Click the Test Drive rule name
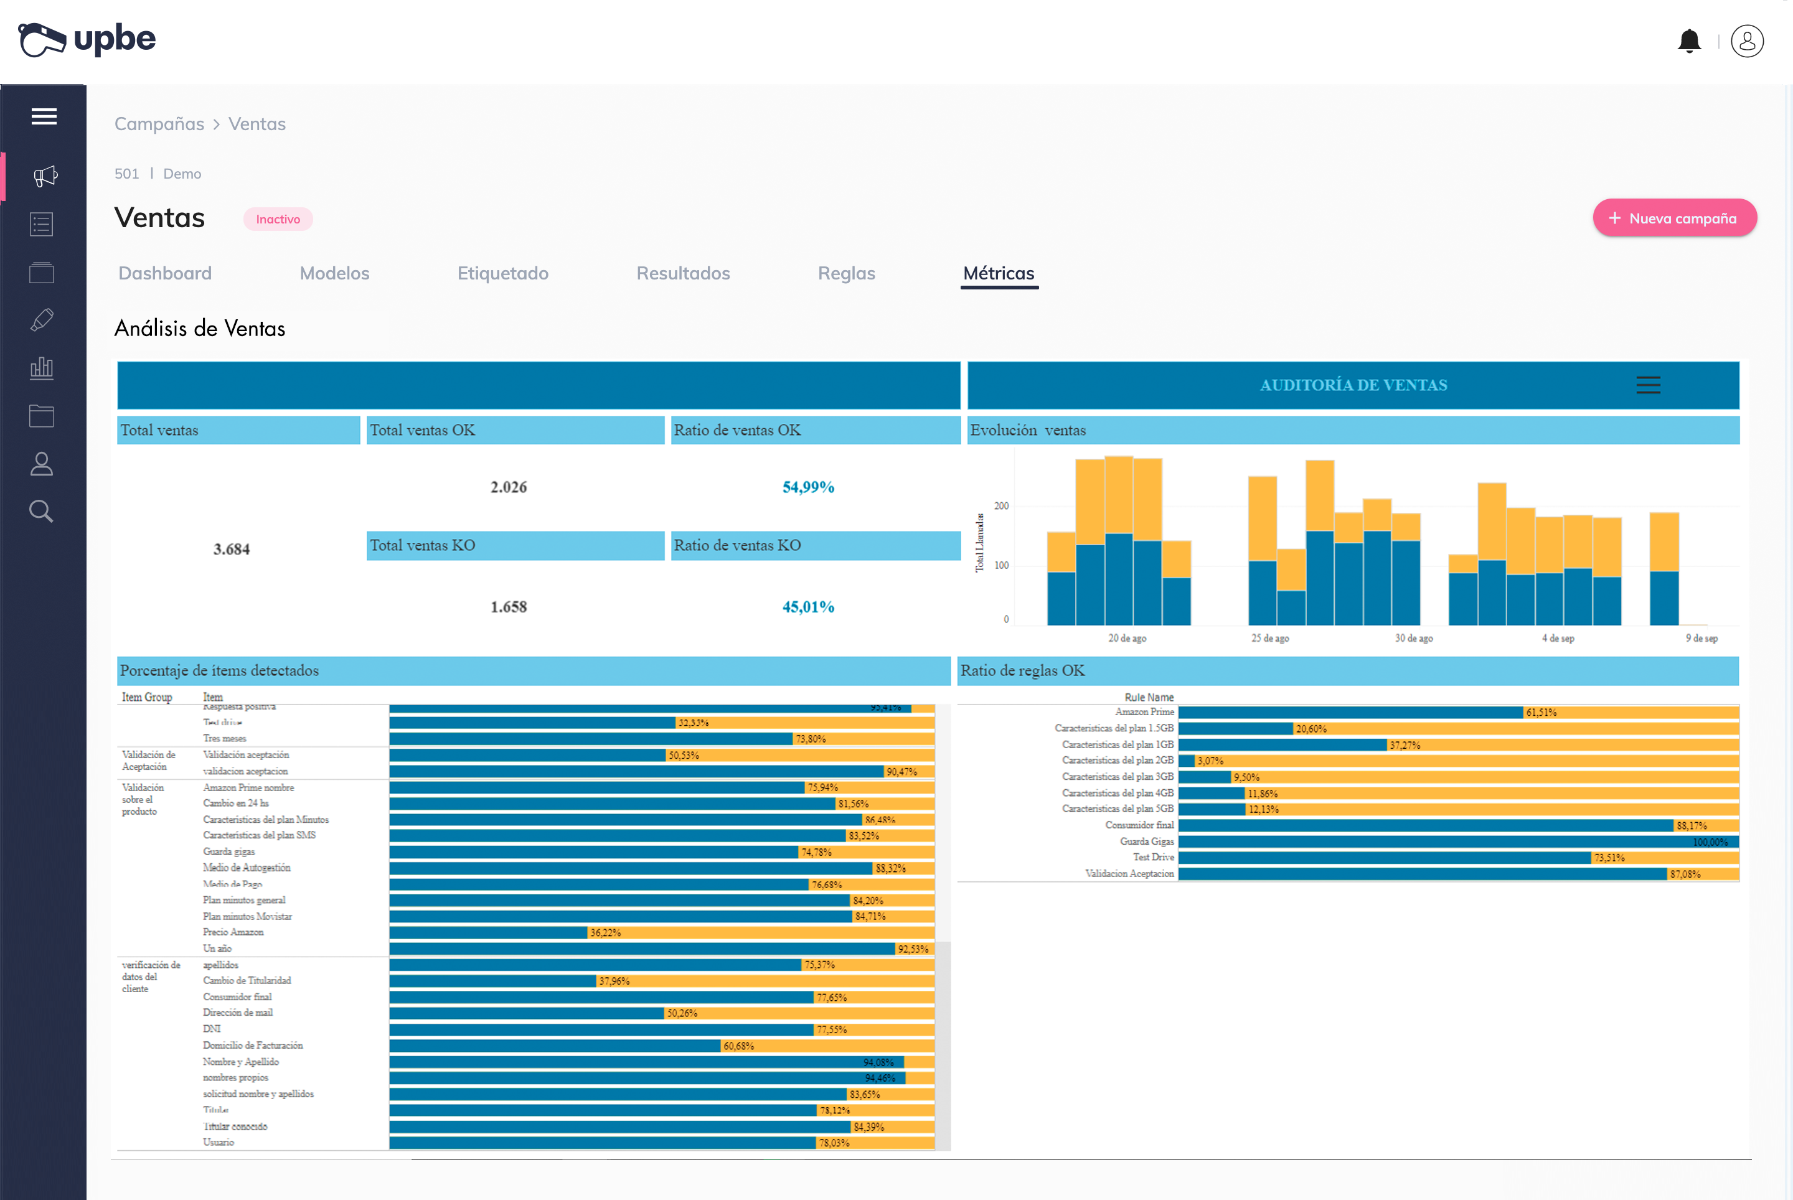1793x1200 pixels. tap(1153, 857)
